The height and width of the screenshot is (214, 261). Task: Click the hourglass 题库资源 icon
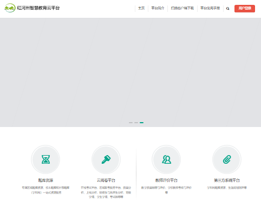point(45,159)
